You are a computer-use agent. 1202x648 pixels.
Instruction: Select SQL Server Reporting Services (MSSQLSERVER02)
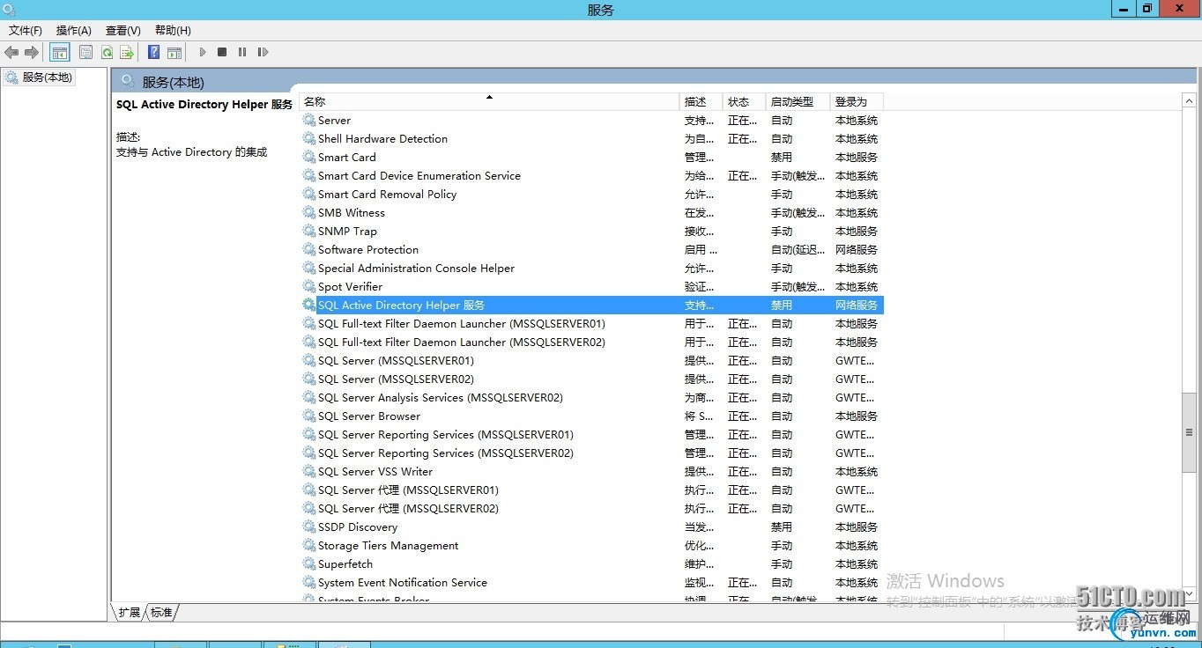591,453
